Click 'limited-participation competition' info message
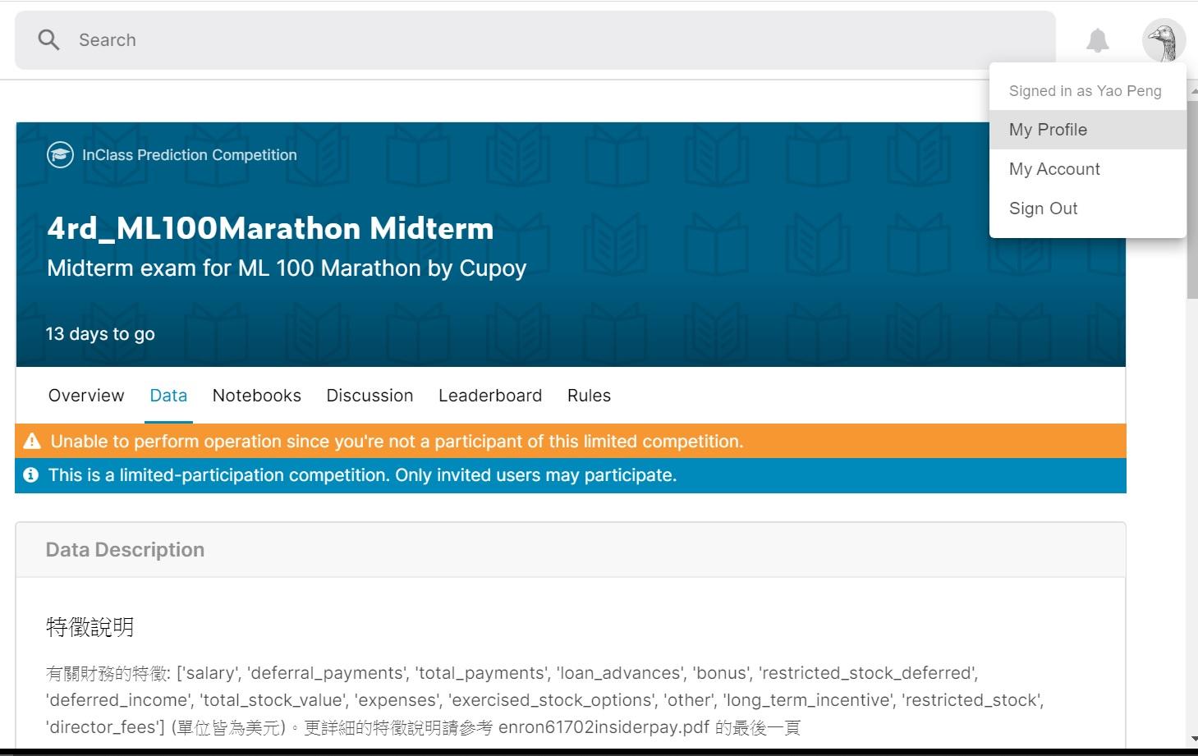 pos(362,475)
